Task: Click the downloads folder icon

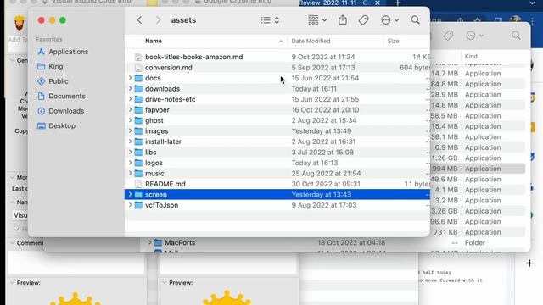Action: point(138,89)
